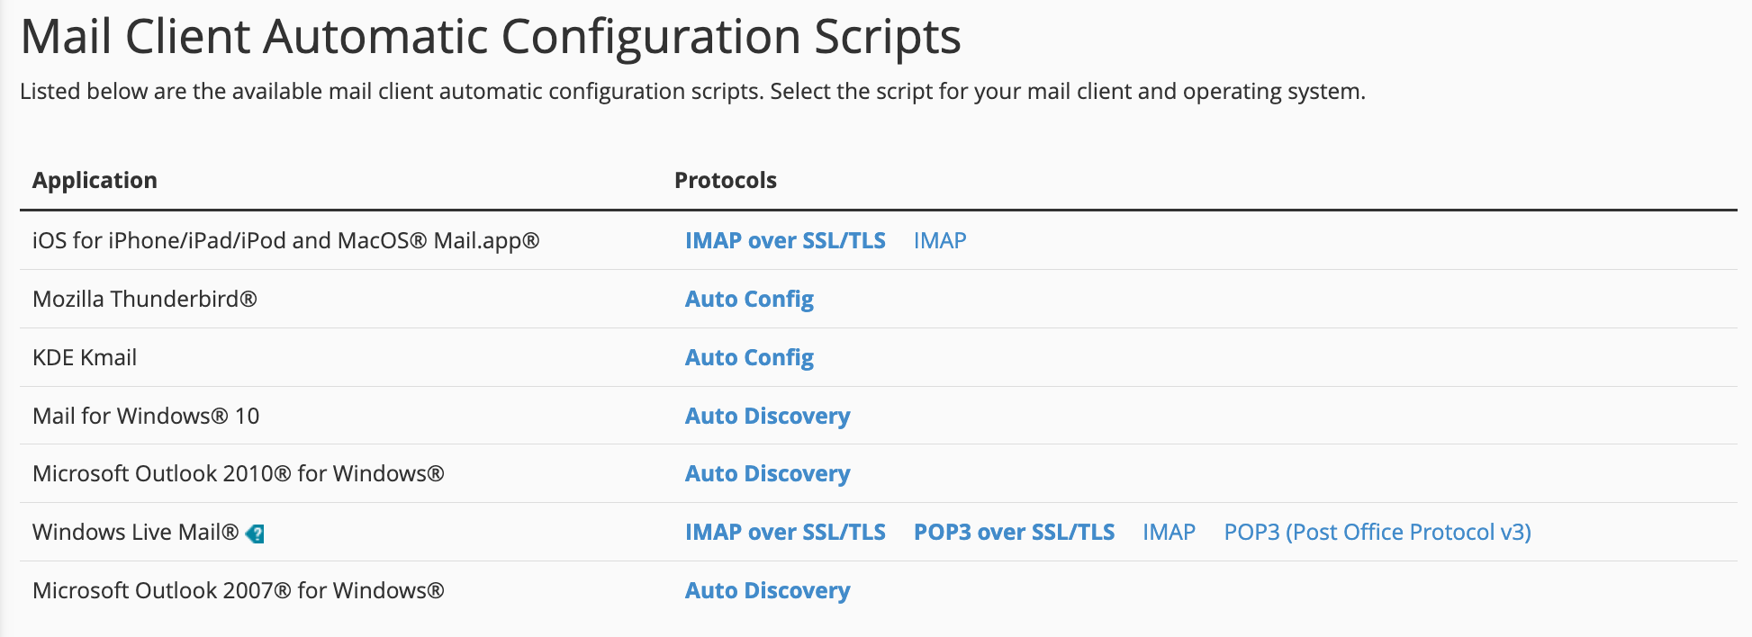Image resolution: width=1752 pixels, height=637 pixels.
Task: Click the Mail Client Automatic Configuration Scripts heading
Action: [490, 37]
